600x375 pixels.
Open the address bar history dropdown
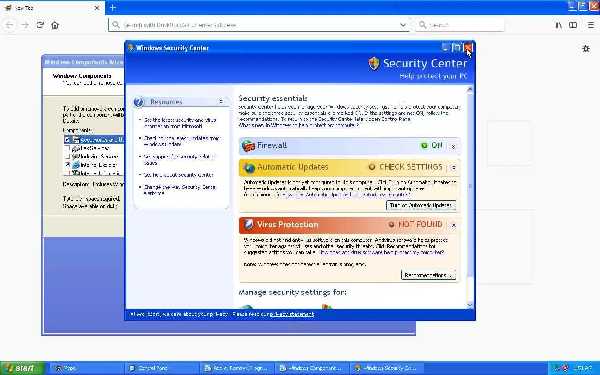point(403,25)
